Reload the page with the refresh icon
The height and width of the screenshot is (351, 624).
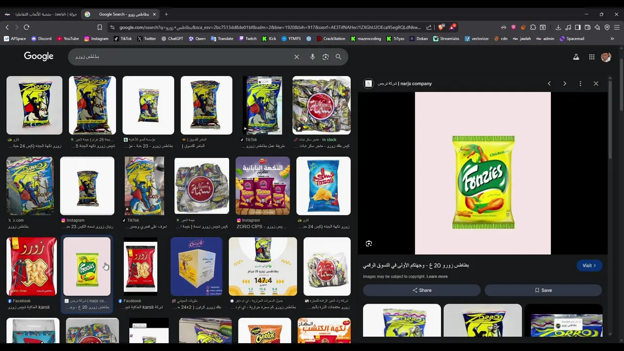pos(26,27)
